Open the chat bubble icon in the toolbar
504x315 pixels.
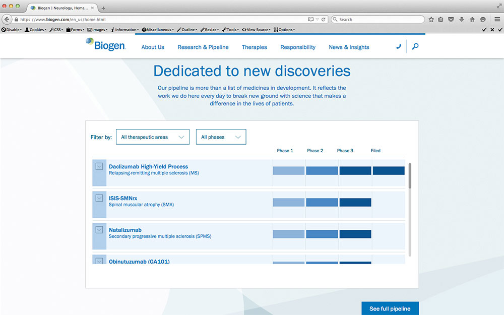[x=483, y=19]
